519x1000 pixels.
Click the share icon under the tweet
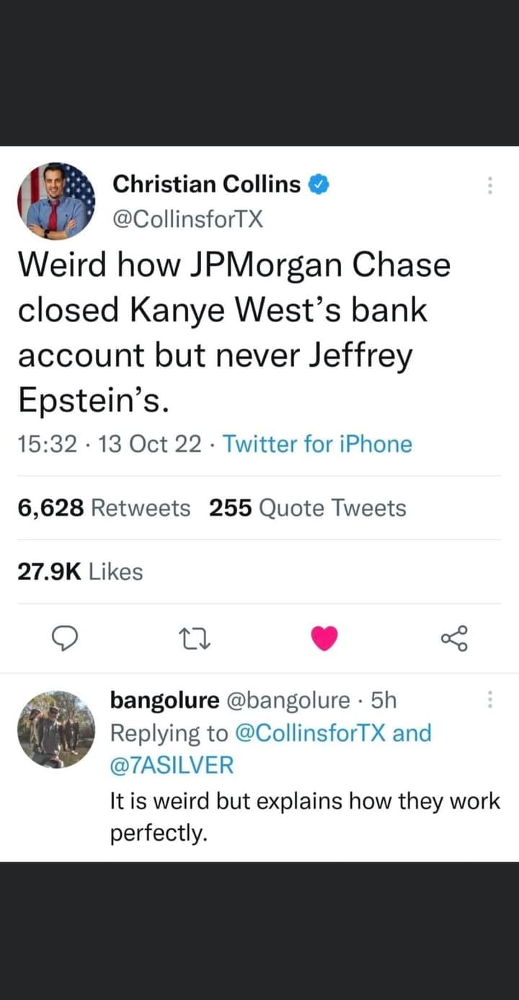pyautogui.click(x=454, y=638)
